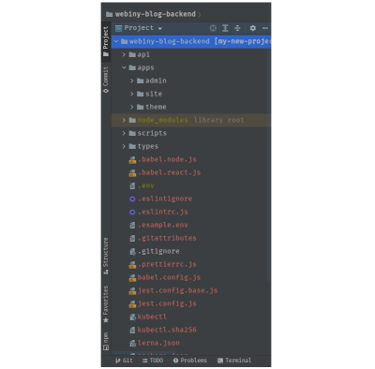This screenshot has height=369, width=375.
Task: Click the Expand All icon in Project toolbar
Action: [x=225, y=28]
